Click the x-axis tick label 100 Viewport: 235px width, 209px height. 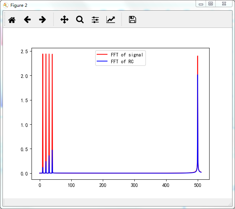[71, 185]
